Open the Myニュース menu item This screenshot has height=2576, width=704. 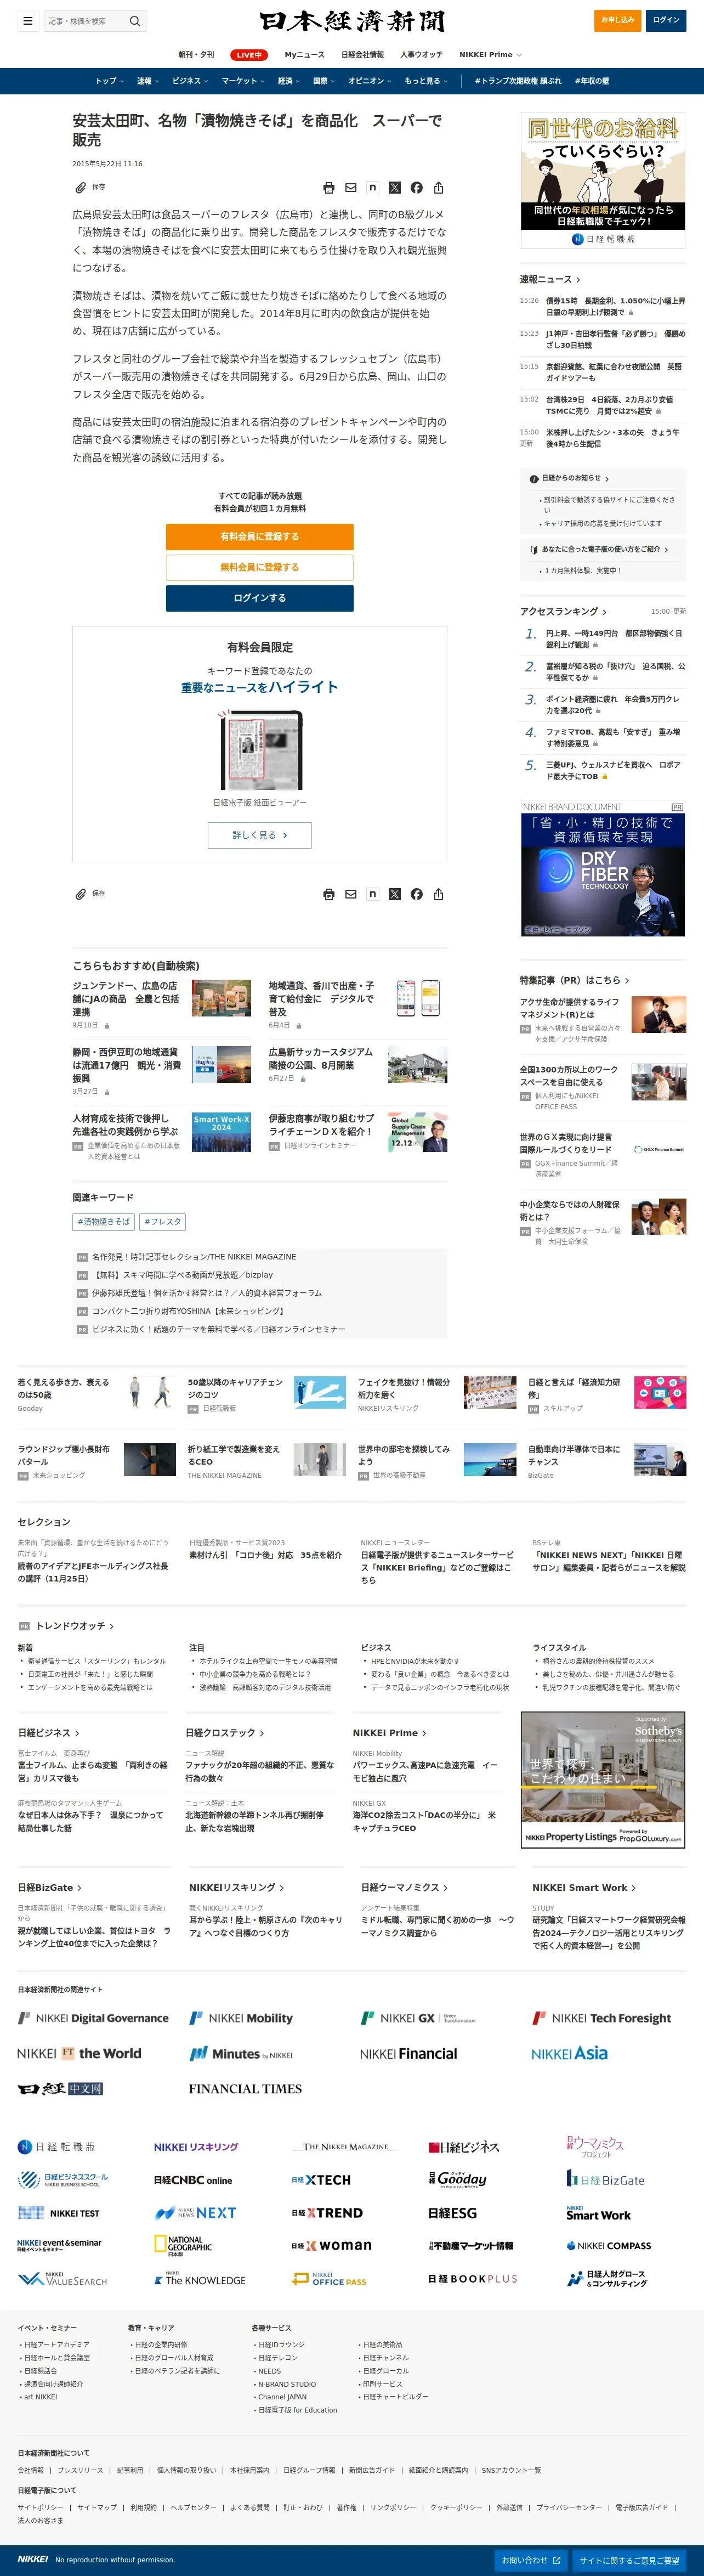click(x=304, y=55)
